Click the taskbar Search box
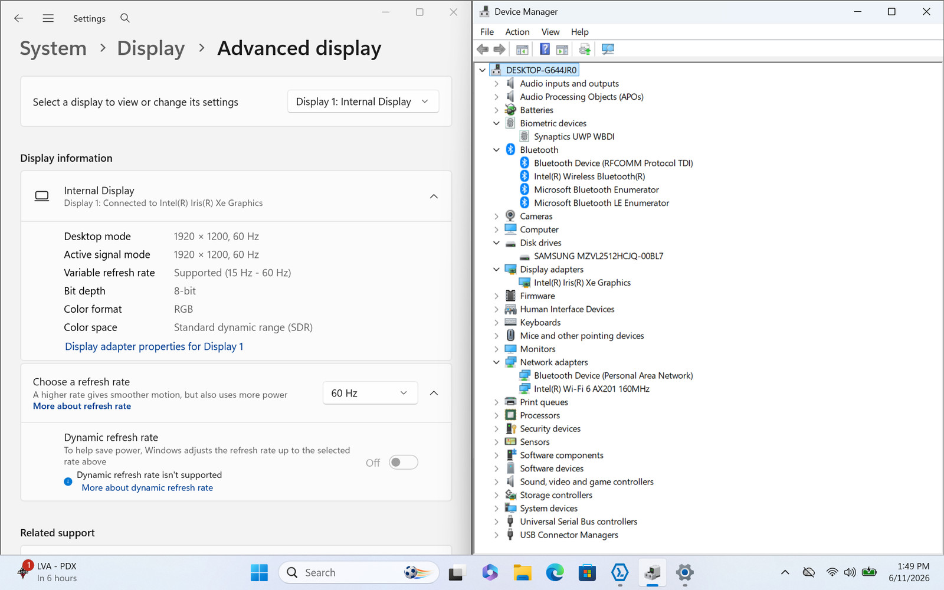The image size is (944, 590). pos(359,572)
